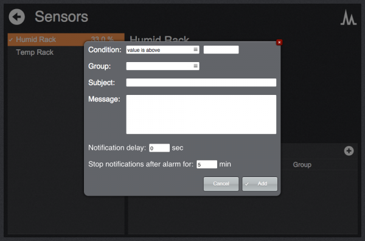Image resolution: width=365 pixels, height=241 pixels.
Task: Add a notification with the plus icon
Action: click(349, 151)
